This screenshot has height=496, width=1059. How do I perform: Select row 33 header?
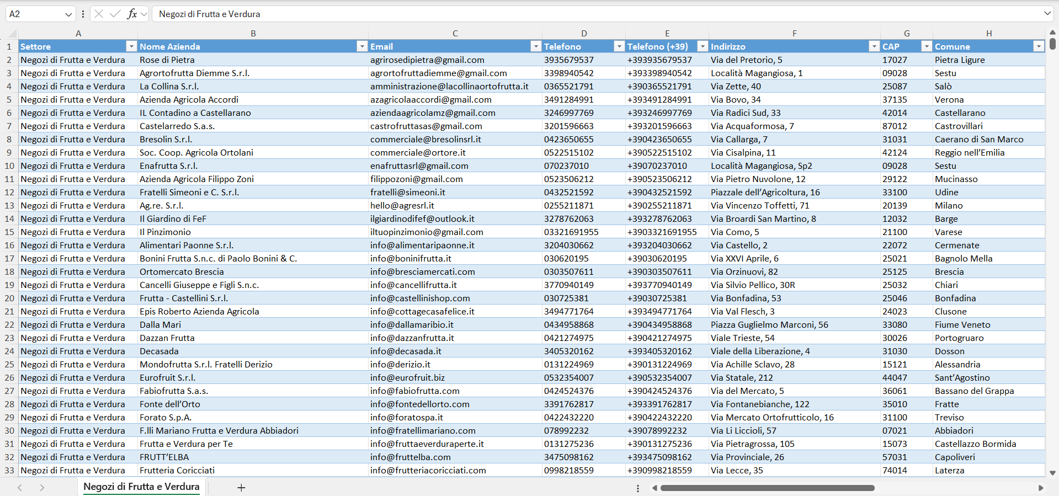pos(9,470)
